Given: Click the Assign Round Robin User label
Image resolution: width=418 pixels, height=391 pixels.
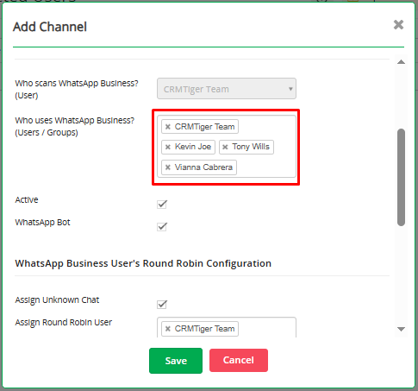Looking at the screenshot, I should point(64,323).
